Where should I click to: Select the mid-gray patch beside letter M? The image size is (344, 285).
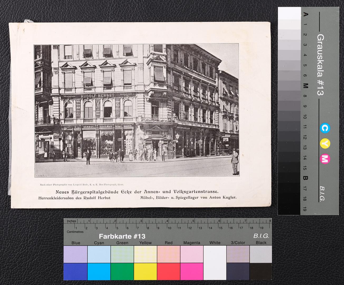coord(289,86)
